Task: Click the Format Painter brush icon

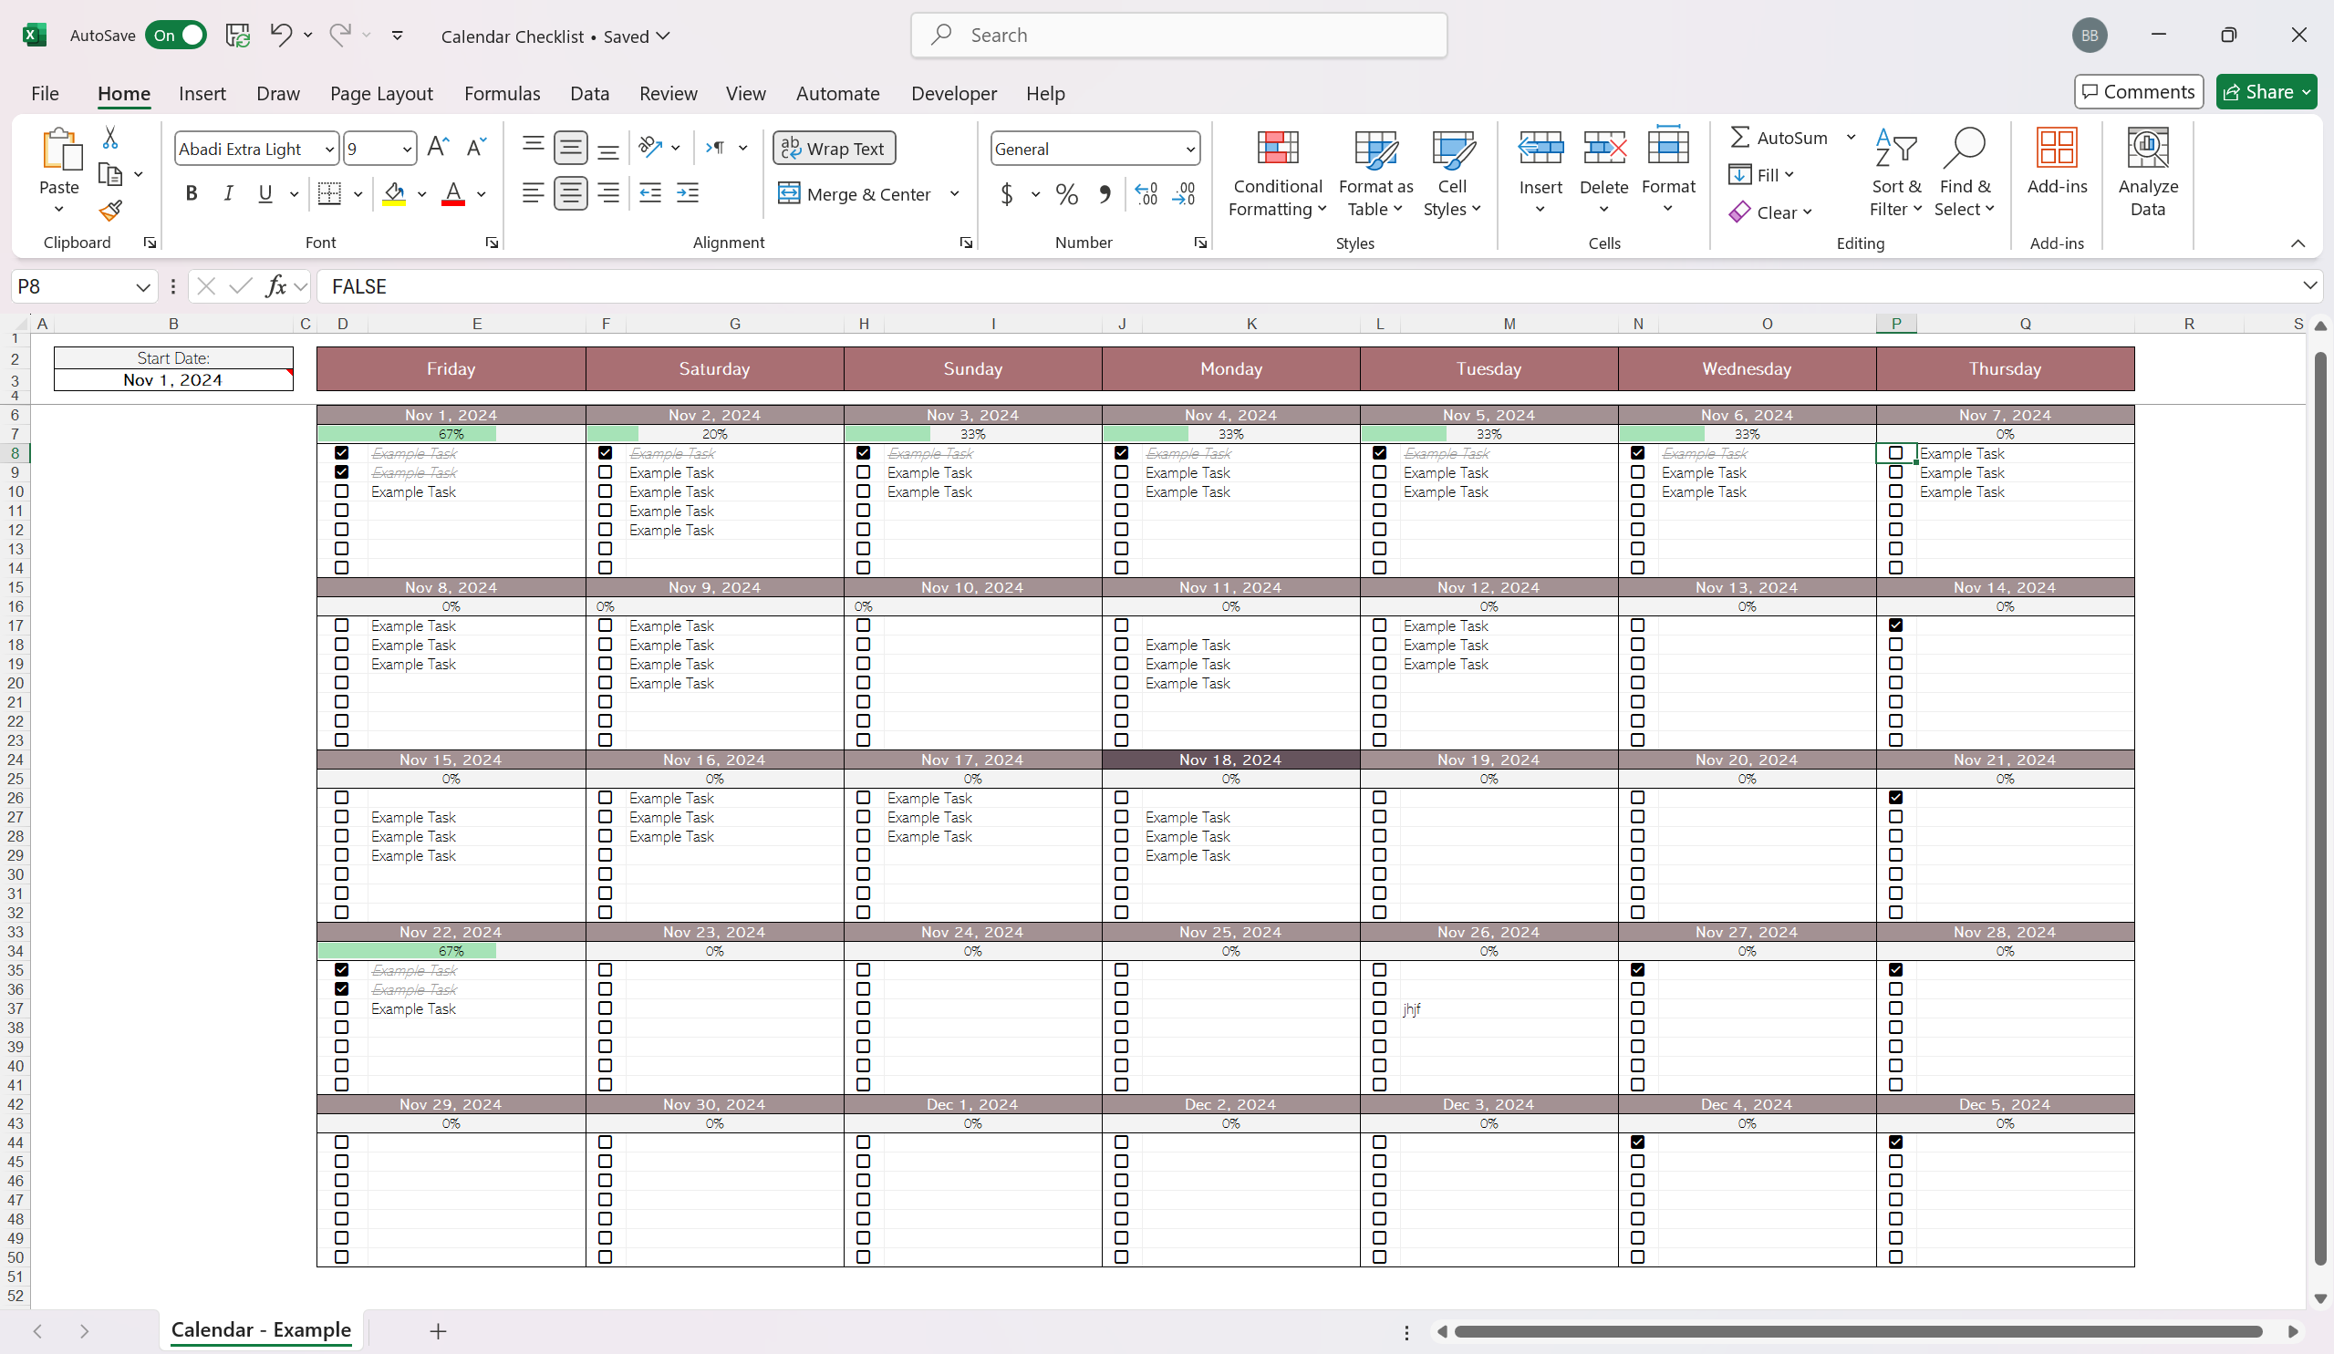Action: pyautogui.click(x=111, y=212)
